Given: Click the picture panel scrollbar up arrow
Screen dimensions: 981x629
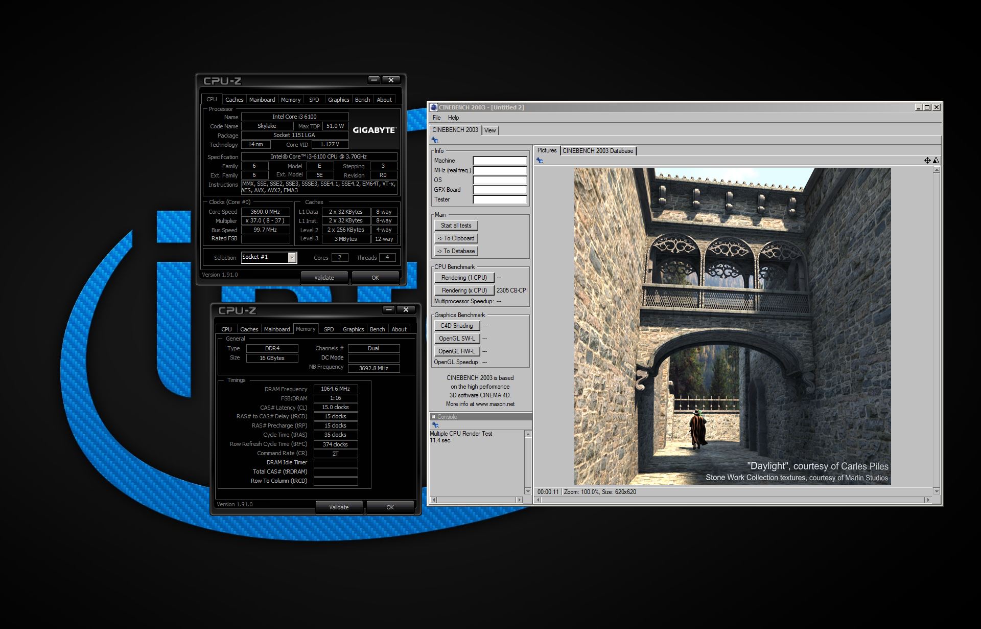Looking at the screenshot, I should point(937,170).
